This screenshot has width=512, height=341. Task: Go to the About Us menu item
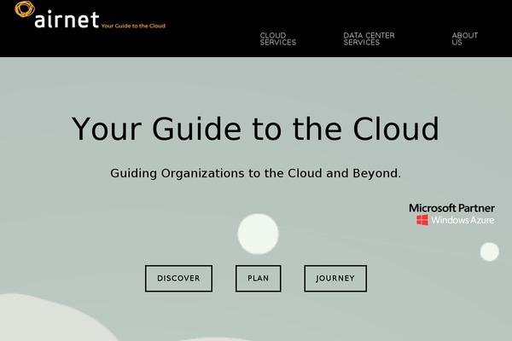click(464, 39)
